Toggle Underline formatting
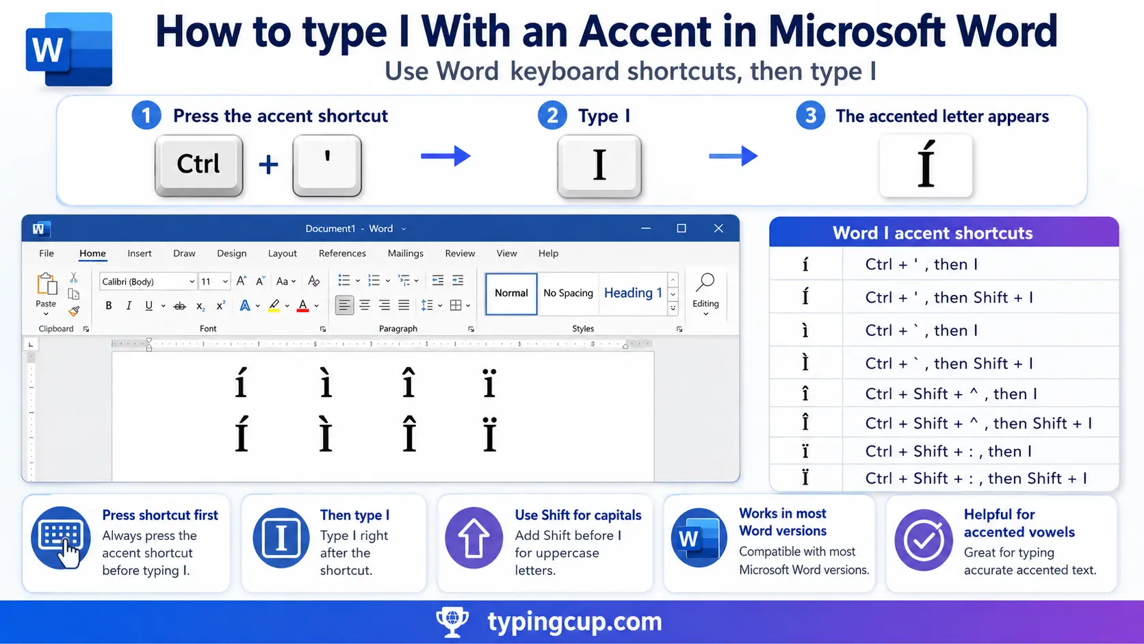This screenshot has height=644, width=1144. [x=148, y=306]
